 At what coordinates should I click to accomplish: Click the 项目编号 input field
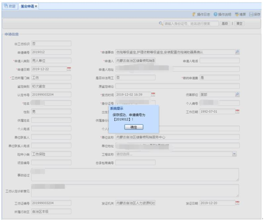pyautogui.click(x=51, y=163)
